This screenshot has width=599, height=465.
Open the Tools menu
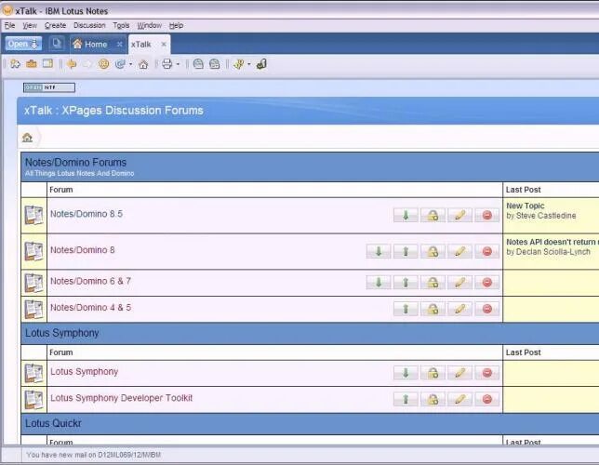(121, 26)
